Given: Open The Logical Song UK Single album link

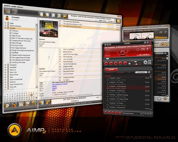Looking at the screenshot, I should [x=60, y=84].
